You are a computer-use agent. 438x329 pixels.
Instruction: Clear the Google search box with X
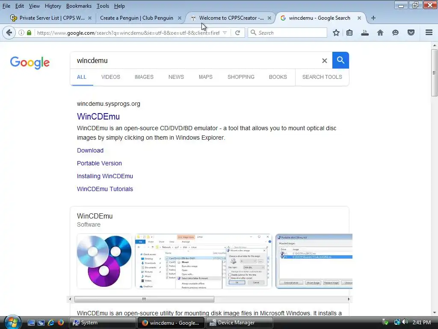(324, 60)
